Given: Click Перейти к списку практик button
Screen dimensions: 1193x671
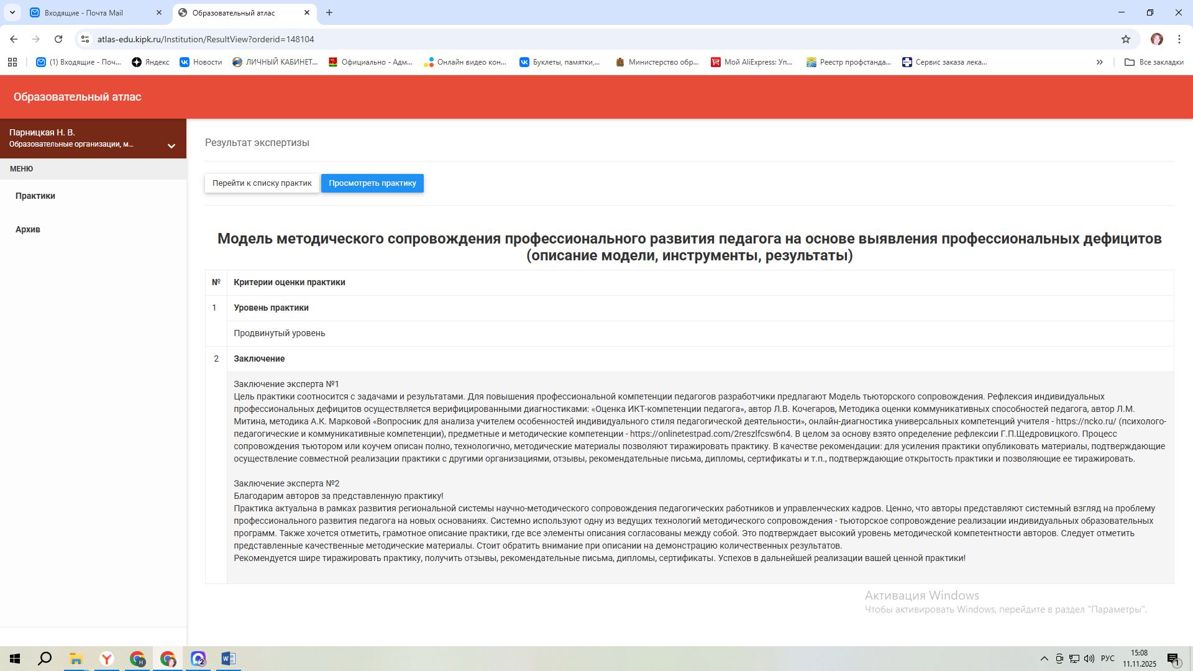Looking at the screenshot, I should 262,183.
